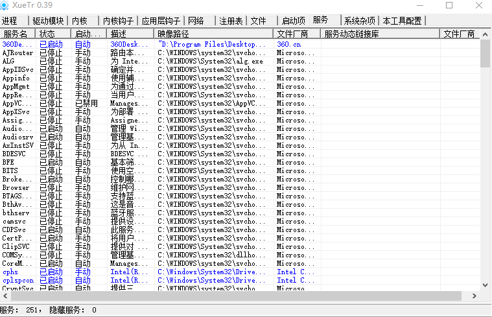Switch to the 进程 tab

coord(10,21)
